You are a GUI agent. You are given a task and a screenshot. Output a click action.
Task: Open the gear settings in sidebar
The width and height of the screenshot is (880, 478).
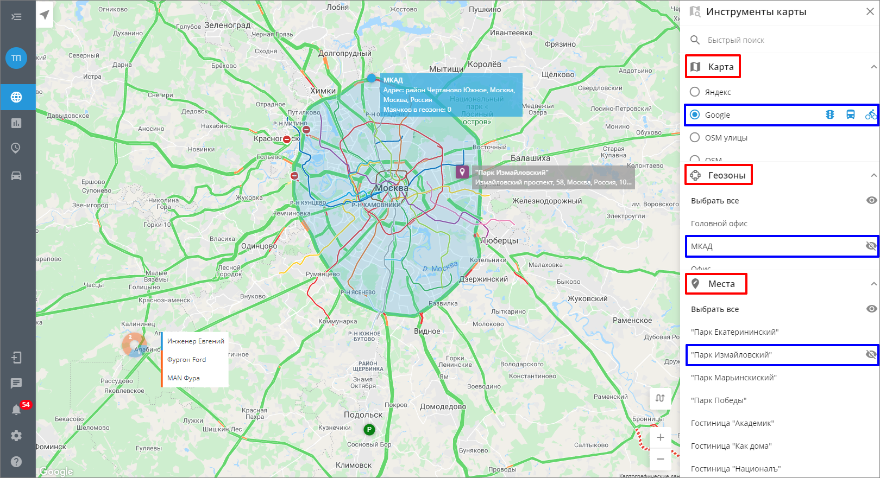click(x=16, y=436)
